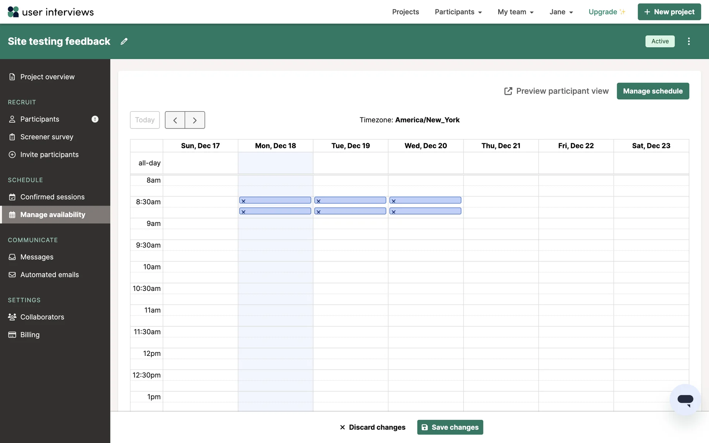Click the 10am slot on Thursday Dec 21
709x443 pixels.
pyautogui.click(x=501, y=267)
